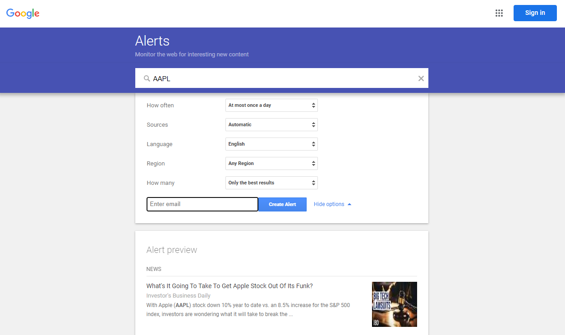
Task: Open the Big Tech Lawsuits thumbnail
Action: point(395,304)
